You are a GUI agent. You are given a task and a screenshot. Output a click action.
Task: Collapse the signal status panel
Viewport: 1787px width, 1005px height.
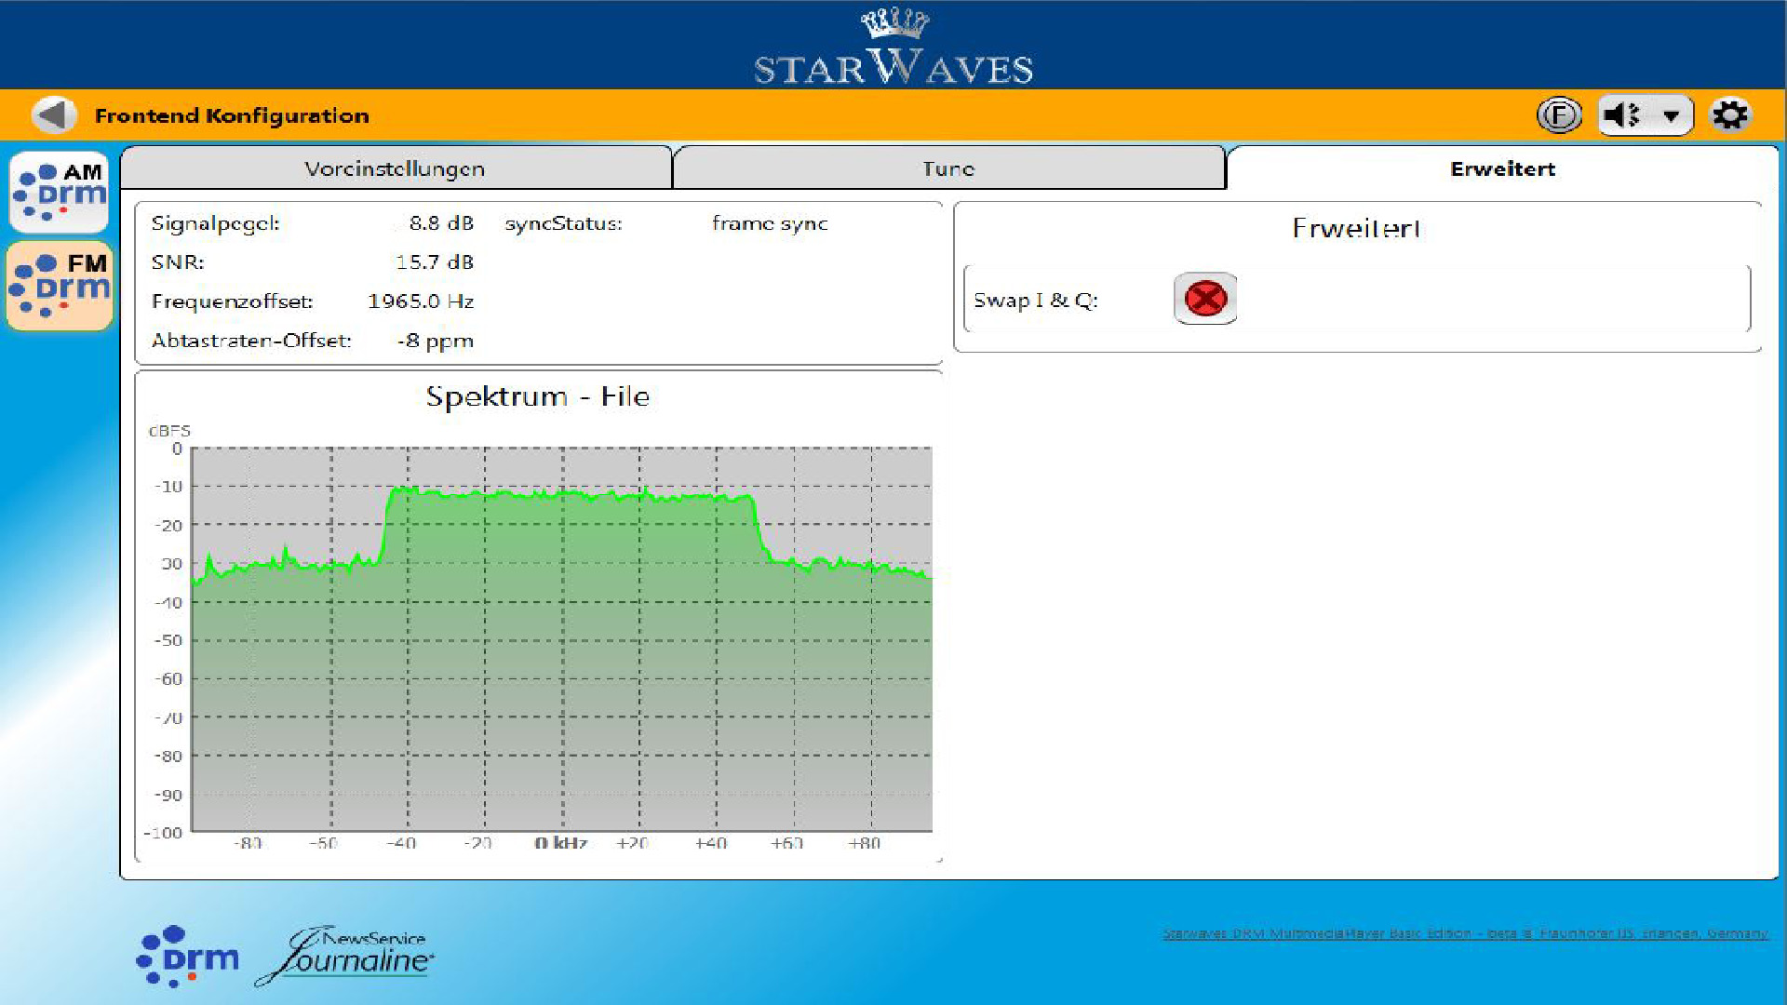pyautogui.click(x=540, y=279)
